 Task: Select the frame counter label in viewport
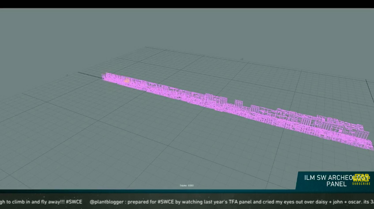point(187,186)
